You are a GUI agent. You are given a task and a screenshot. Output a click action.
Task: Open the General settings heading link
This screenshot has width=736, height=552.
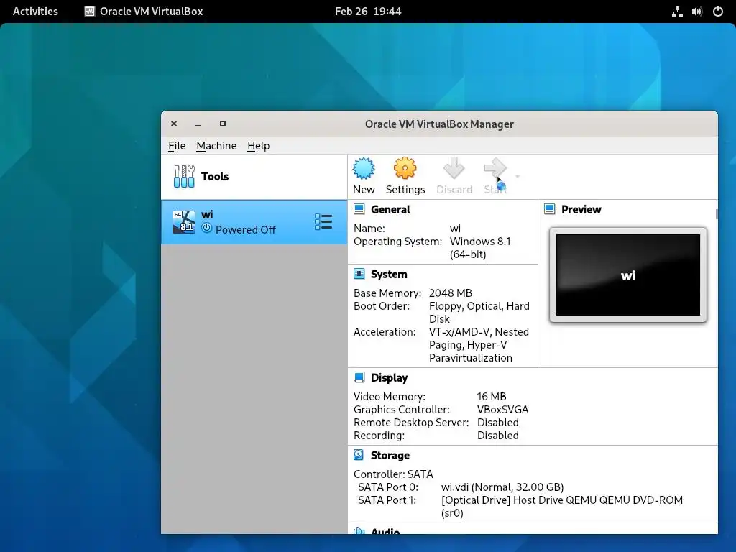pos(390,209)
